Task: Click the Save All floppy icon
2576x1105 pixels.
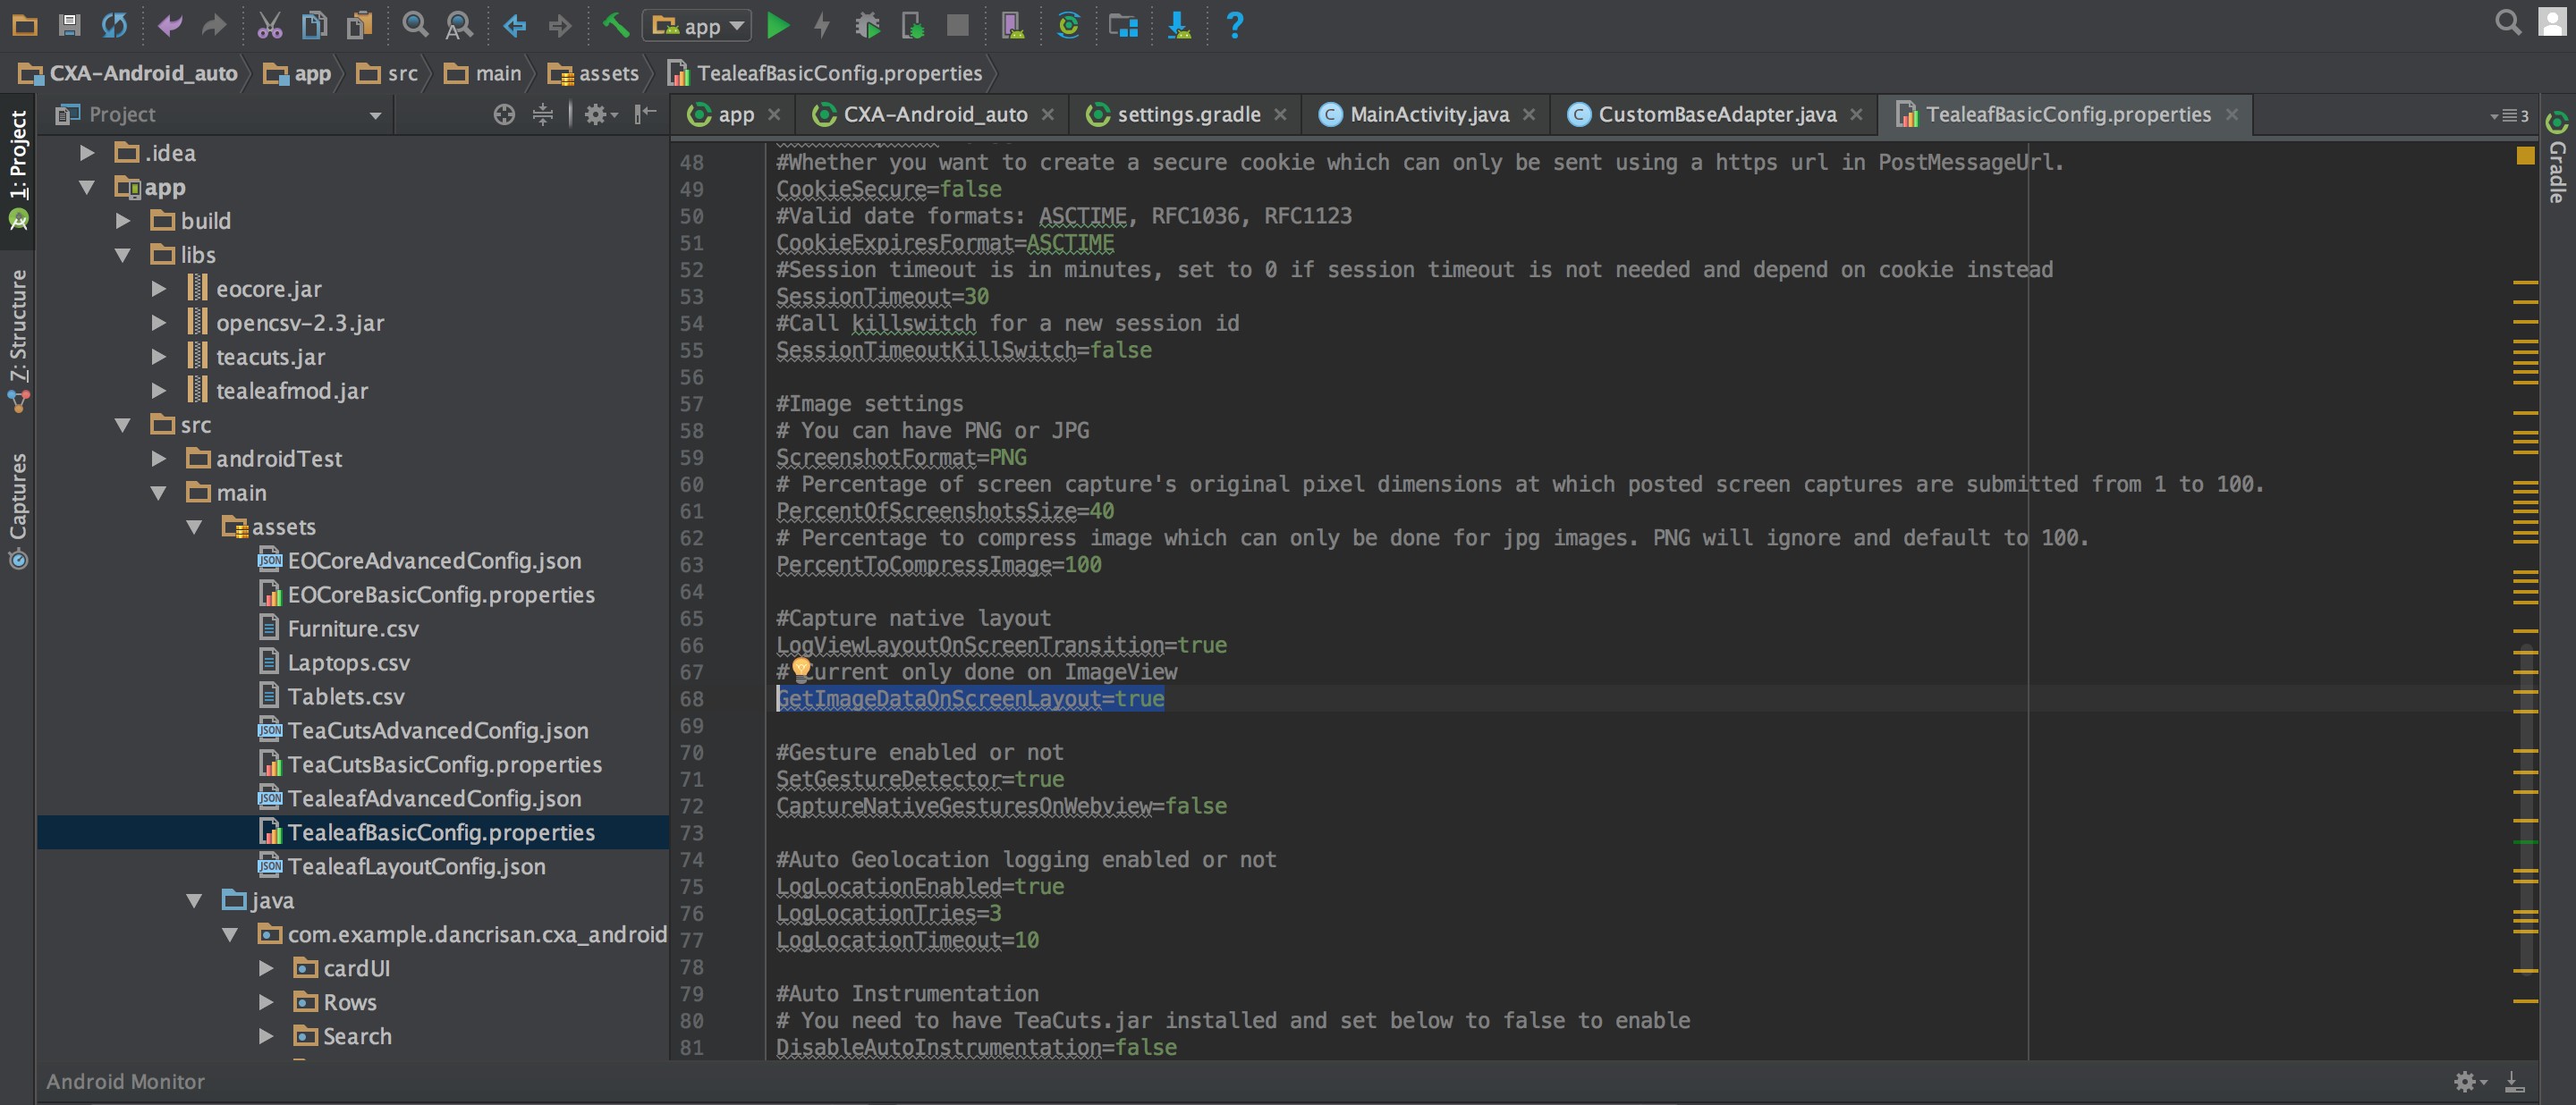Action: pos(69,25)
